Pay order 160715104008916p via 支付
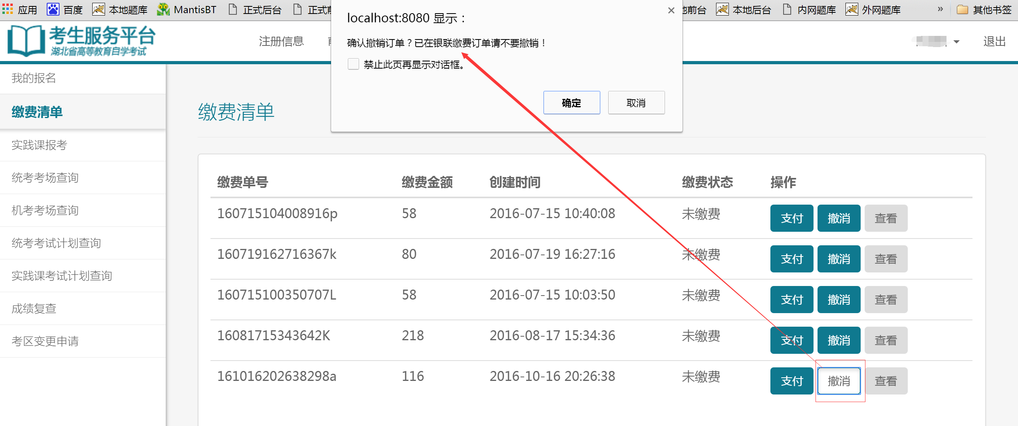Image resolution: width=1018 pixels, height=426 pixels. pyautogui.click(x=791, y=218)
